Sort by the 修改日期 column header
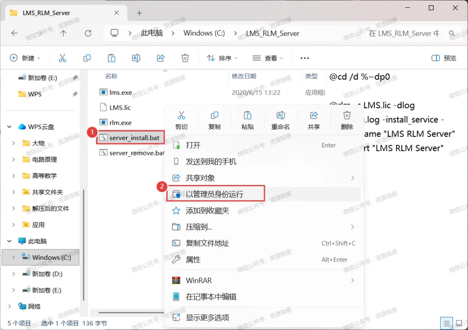Image resolution: width=468 pixels, height=330 pixels. click(244, 76)
